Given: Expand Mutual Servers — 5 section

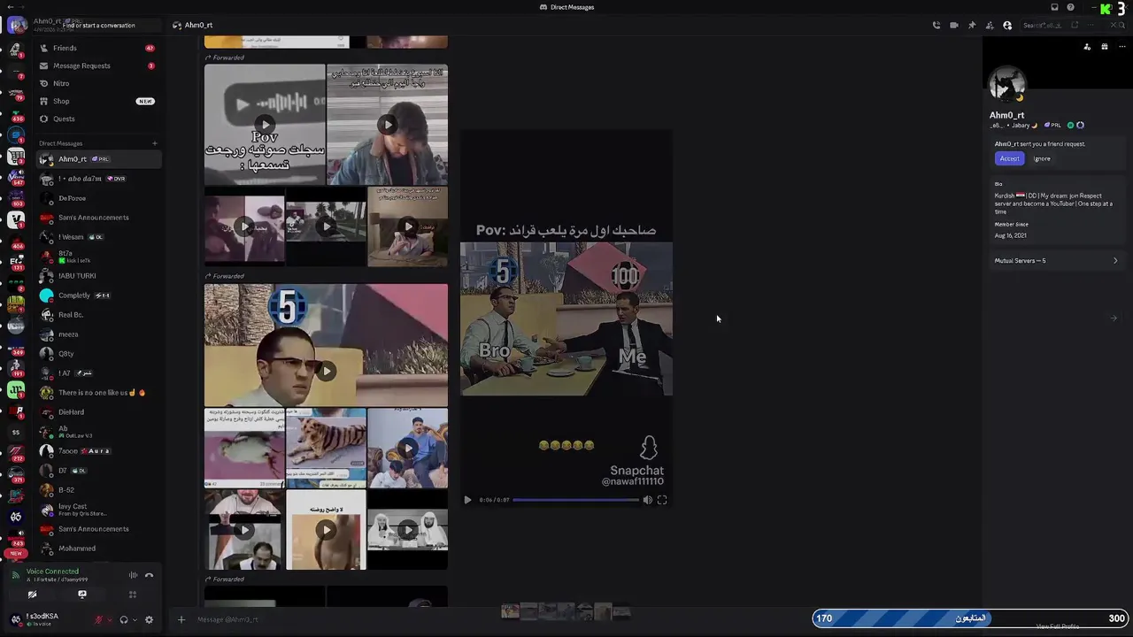Looking at the screenshot, I should click(x=1056, y=261).
